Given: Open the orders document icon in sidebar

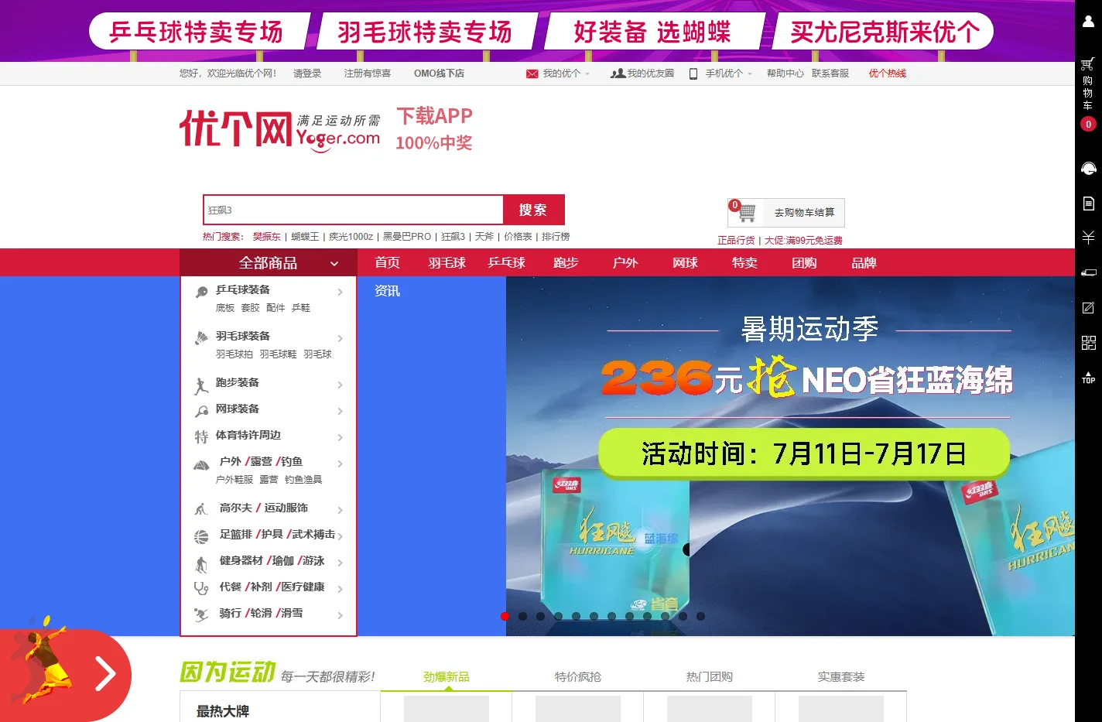Looking at the screenshot, I should pyautogui.click(x=1088, y=204).
